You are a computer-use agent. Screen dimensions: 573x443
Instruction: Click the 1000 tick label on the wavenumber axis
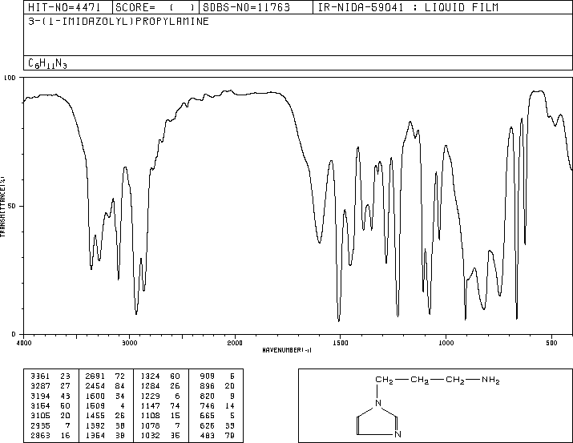[446, 343]
